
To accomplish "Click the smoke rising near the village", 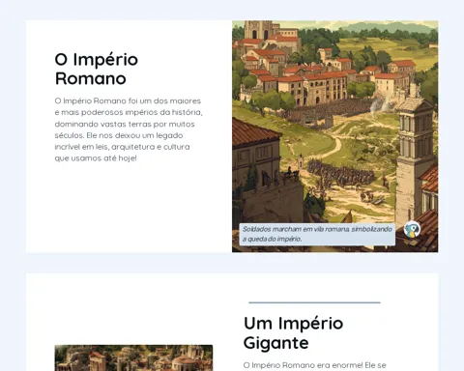I will pos(380,103).
